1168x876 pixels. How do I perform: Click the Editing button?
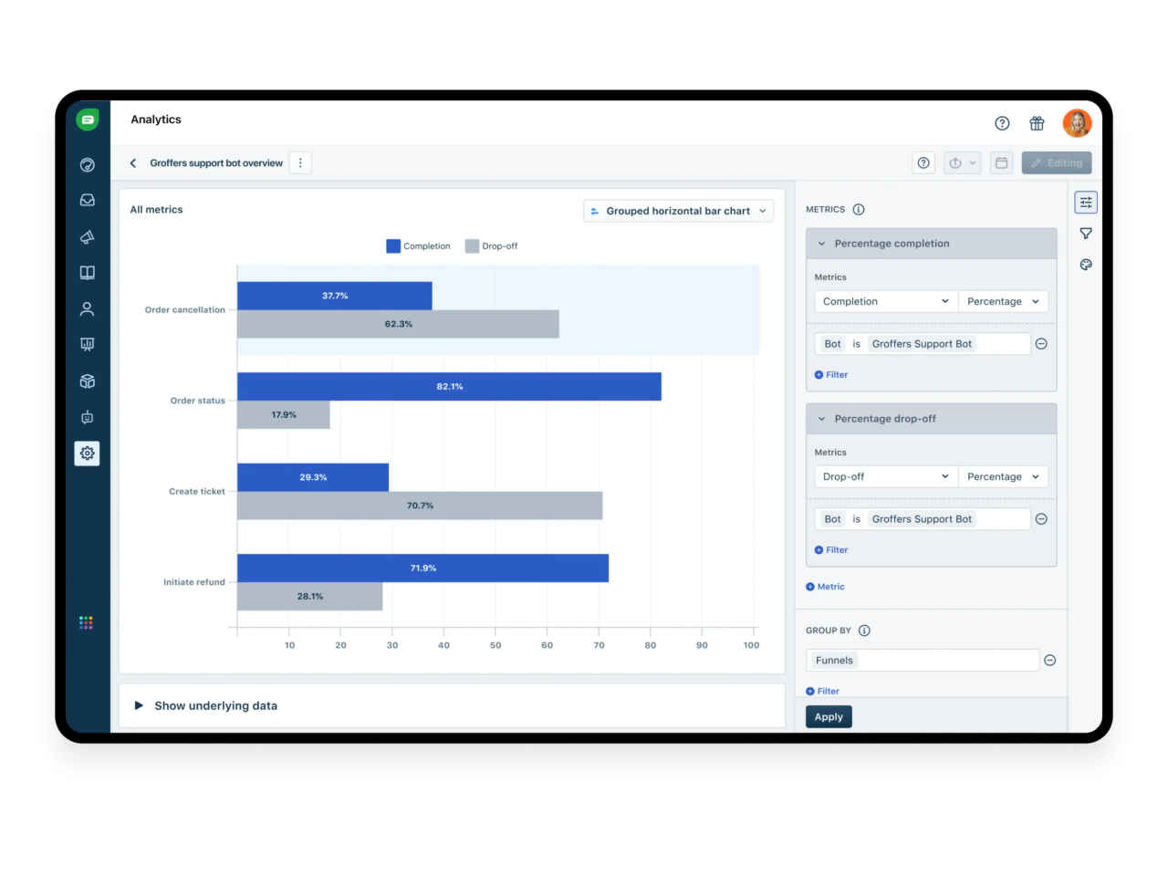1057,162
